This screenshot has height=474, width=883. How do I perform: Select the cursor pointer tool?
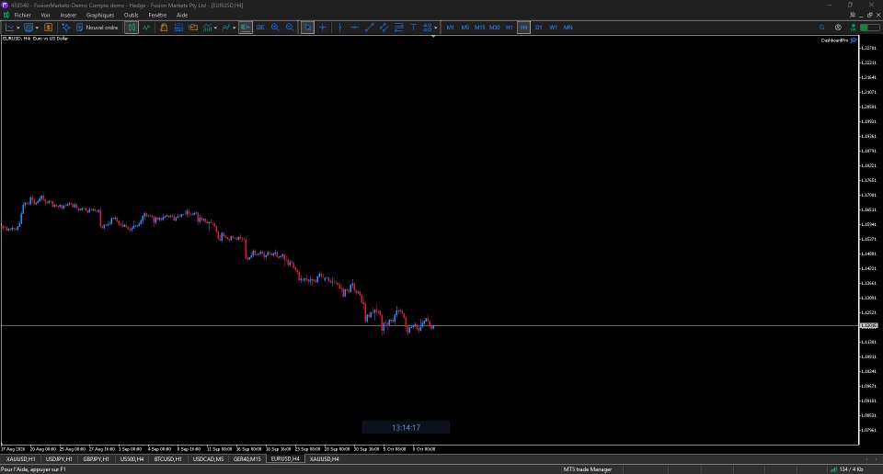click(x=307, y=27)
